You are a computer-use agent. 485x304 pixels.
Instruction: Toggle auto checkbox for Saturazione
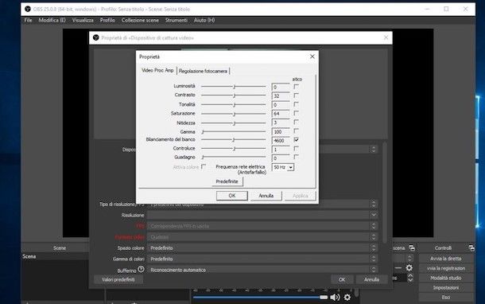(x=296, y=113)
